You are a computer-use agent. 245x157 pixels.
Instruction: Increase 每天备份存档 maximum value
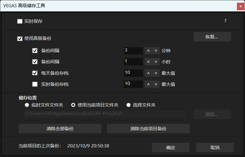click(x=148, y=73)
